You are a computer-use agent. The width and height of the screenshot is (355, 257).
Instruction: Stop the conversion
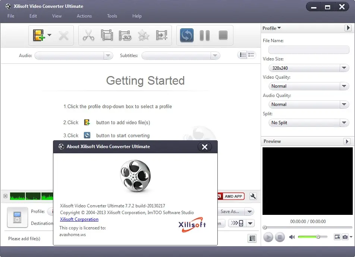[x=223, y=35]
